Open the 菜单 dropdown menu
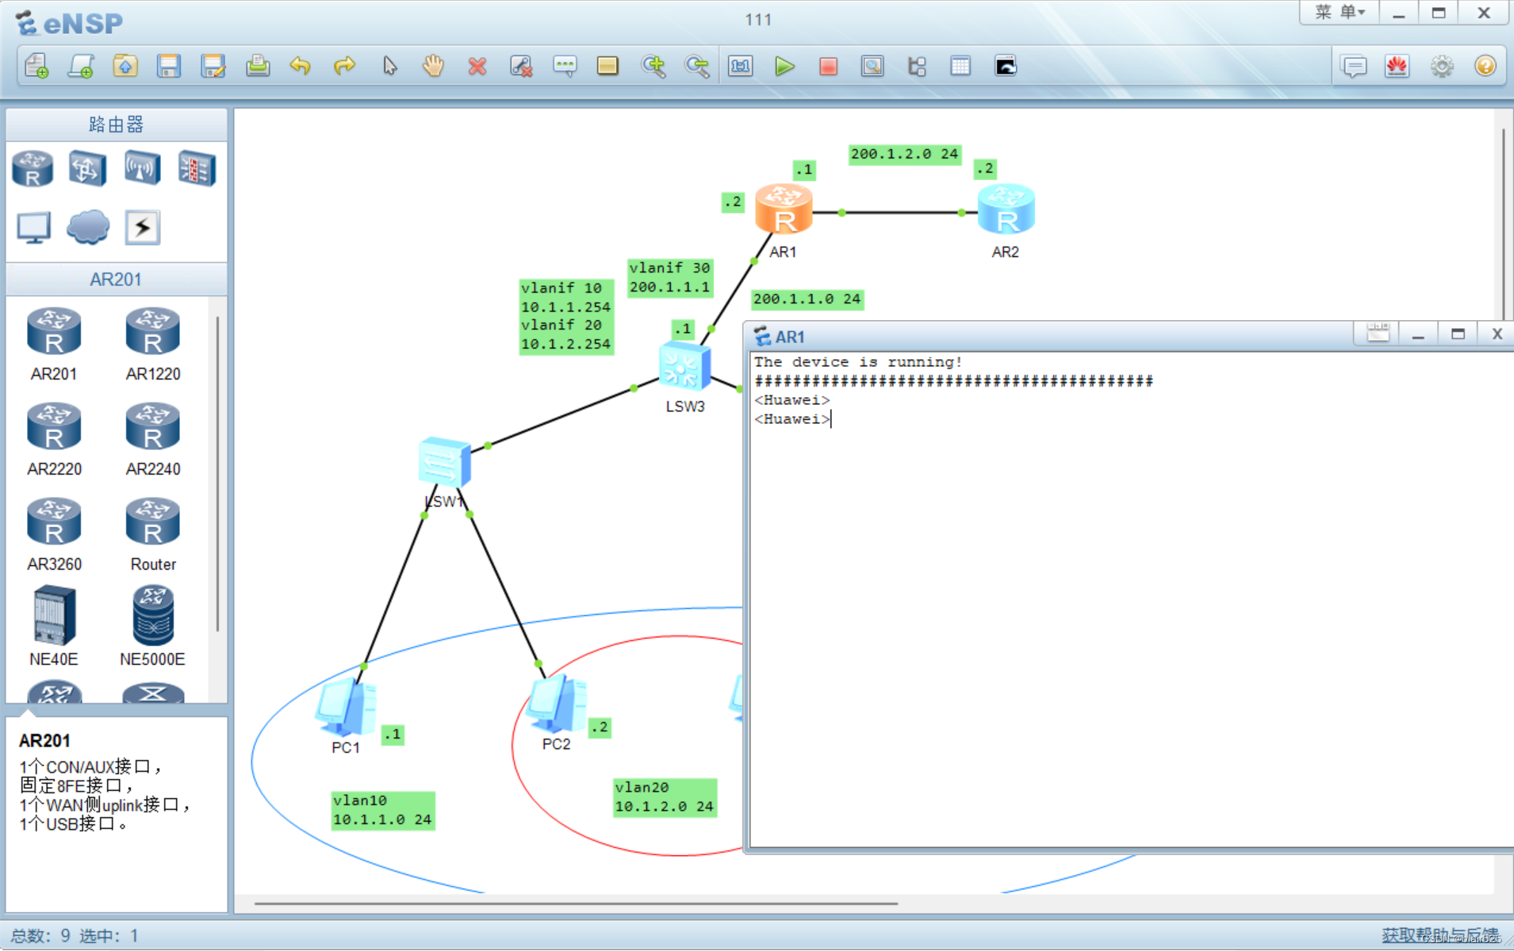The width and height of the screenshot is (1514, 951). [x=1340, y=13]
